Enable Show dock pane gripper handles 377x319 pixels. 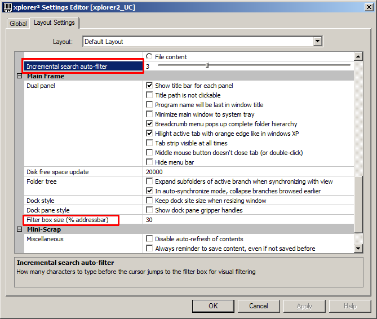(x=149, y=210)
